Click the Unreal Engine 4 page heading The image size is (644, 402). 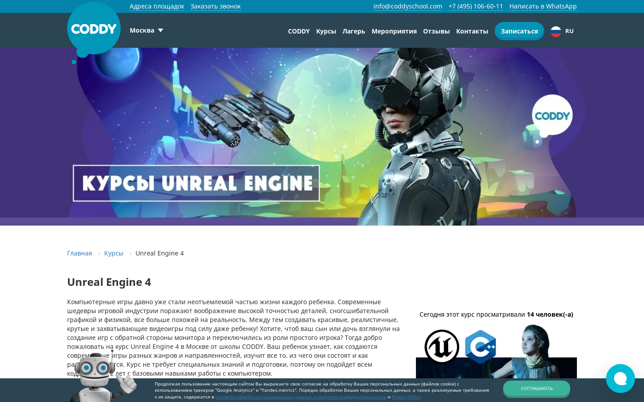[x=109, y=282]
